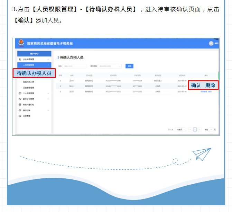Select ID number ending 2080 in row 1
This screenshot has width=232, height=212.
coord(113,81)
